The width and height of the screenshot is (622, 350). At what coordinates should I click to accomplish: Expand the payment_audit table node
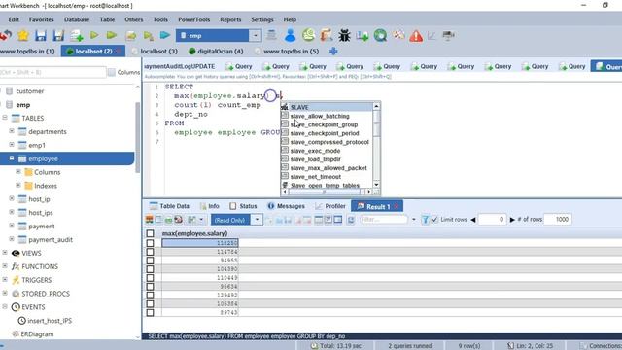[x=12, y=239]
